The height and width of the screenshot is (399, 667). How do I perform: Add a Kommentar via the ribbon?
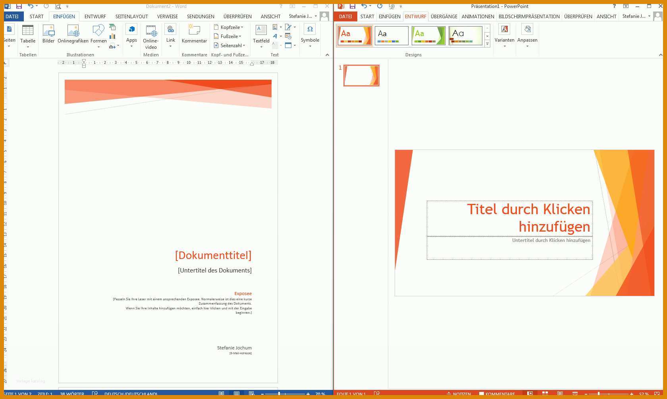194,34
